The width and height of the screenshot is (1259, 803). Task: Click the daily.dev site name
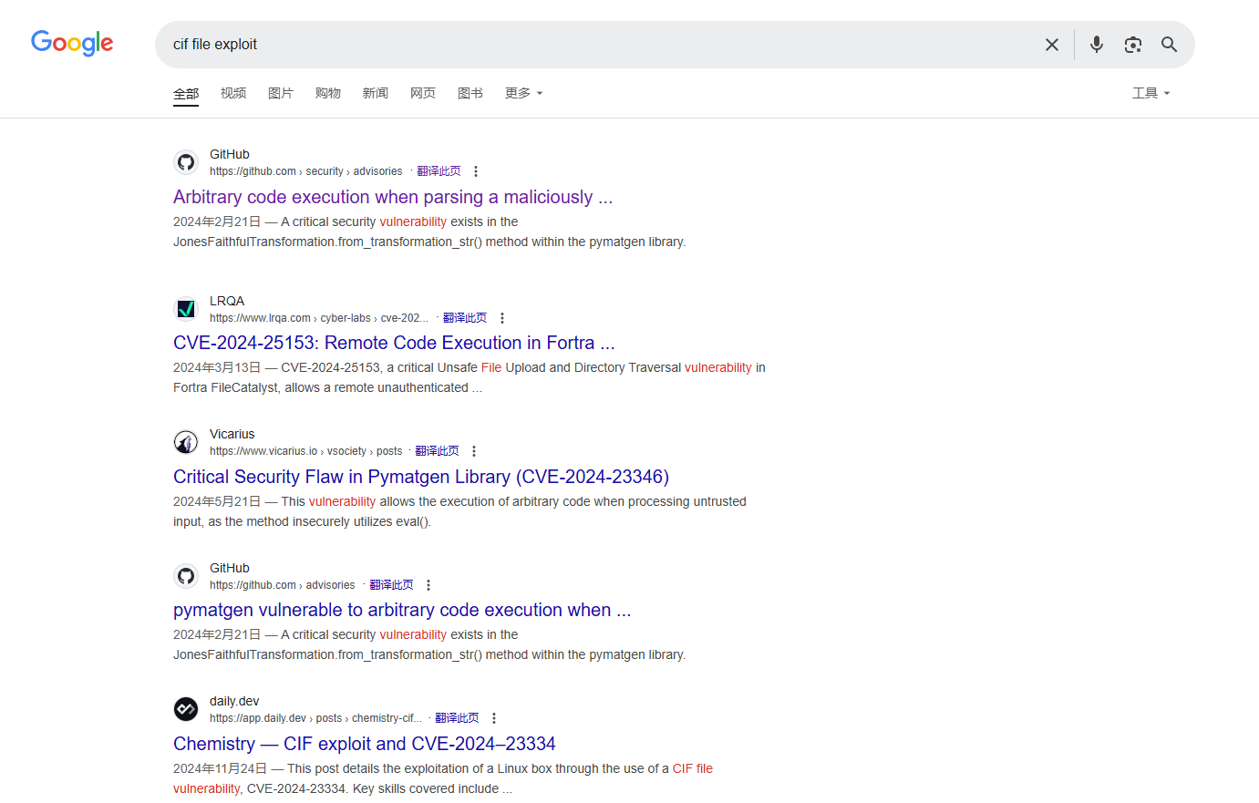click(x=234, y=701)
